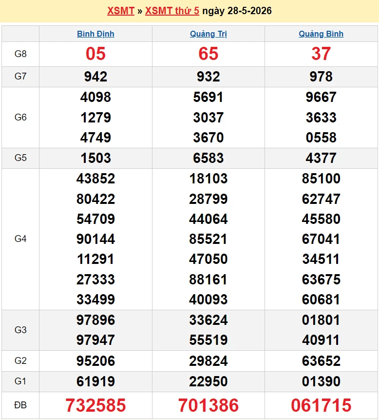Click the G7 result 932

coord(208,77)
